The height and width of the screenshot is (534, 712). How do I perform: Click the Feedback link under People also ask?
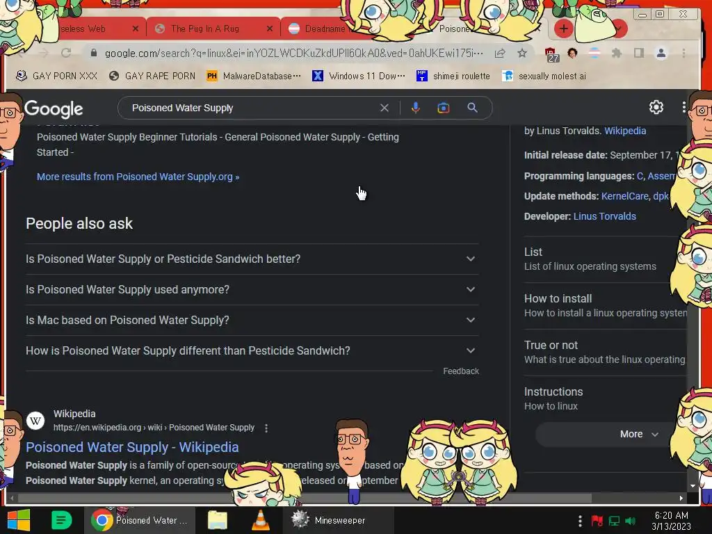coord(461,371)
